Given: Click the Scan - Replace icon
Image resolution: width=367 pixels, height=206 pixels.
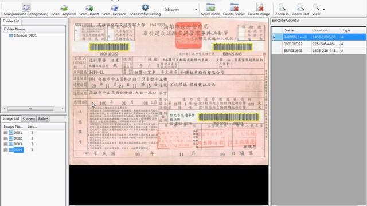Looking at the screenshot, I should [114, 8].
